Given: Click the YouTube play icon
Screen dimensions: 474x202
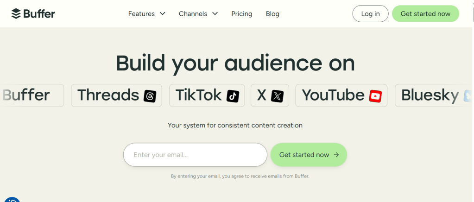Looking at the screenshot, I should [375, 96].
